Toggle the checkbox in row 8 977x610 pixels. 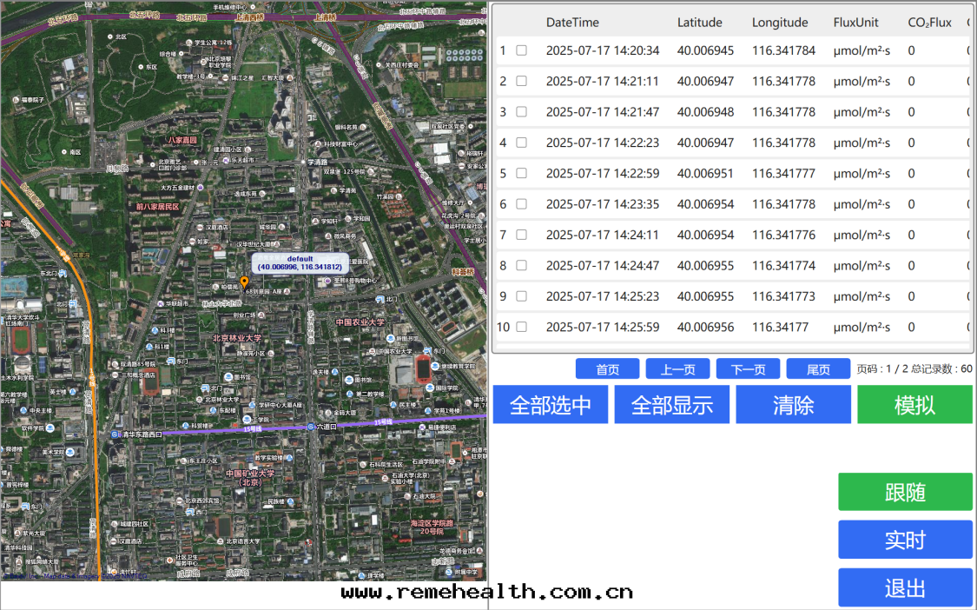point(521,266)
